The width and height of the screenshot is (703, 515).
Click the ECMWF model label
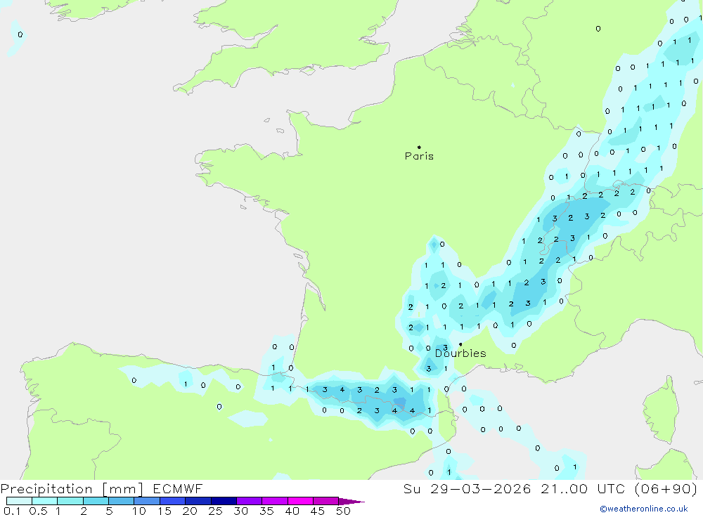pos(178,488)
